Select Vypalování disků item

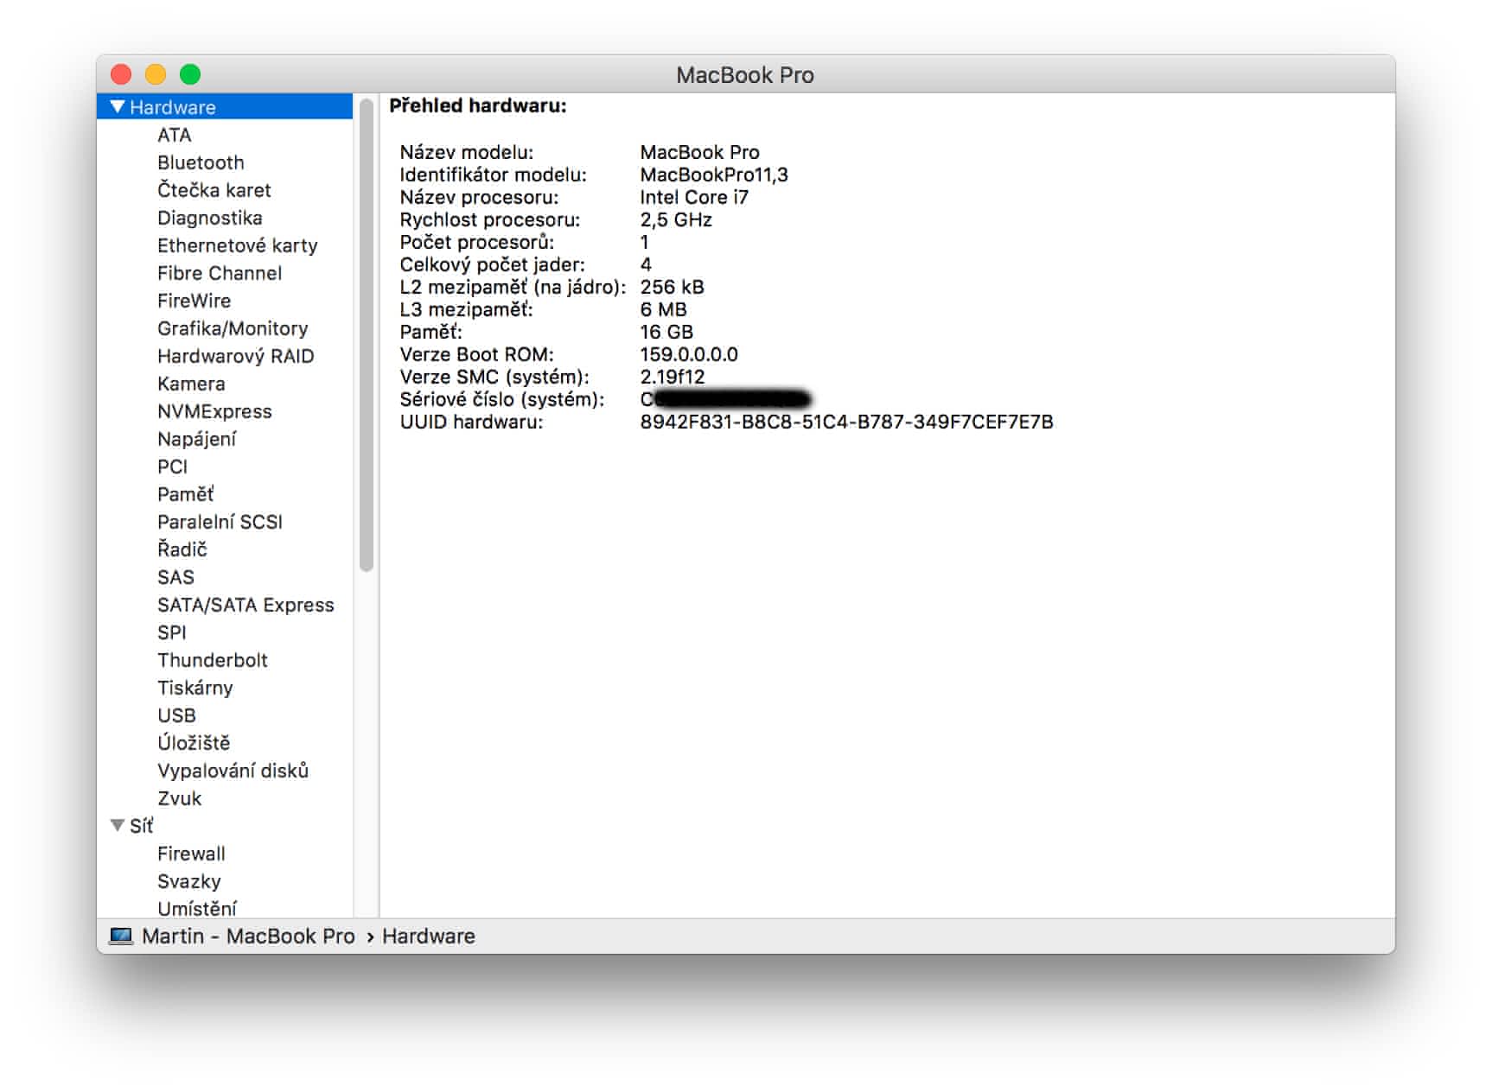233,771
